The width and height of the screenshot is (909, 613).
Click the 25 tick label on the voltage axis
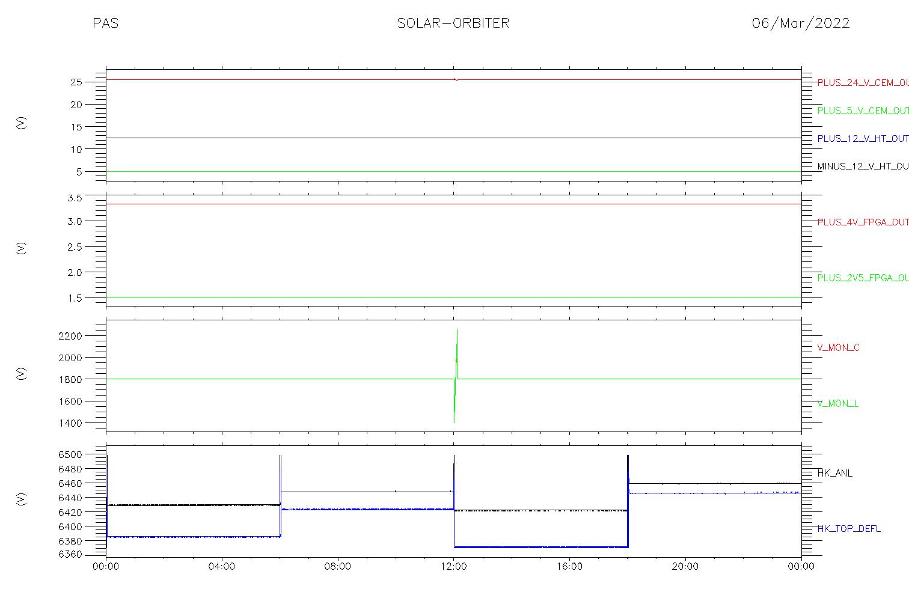pos(75,82)
